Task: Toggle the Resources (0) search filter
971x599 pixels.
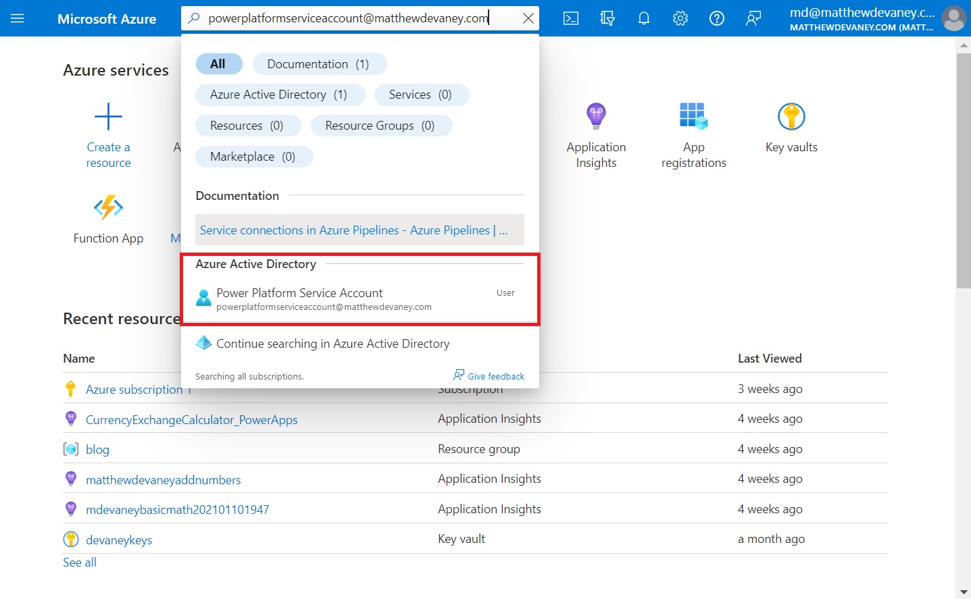Action: pos(248,125)
